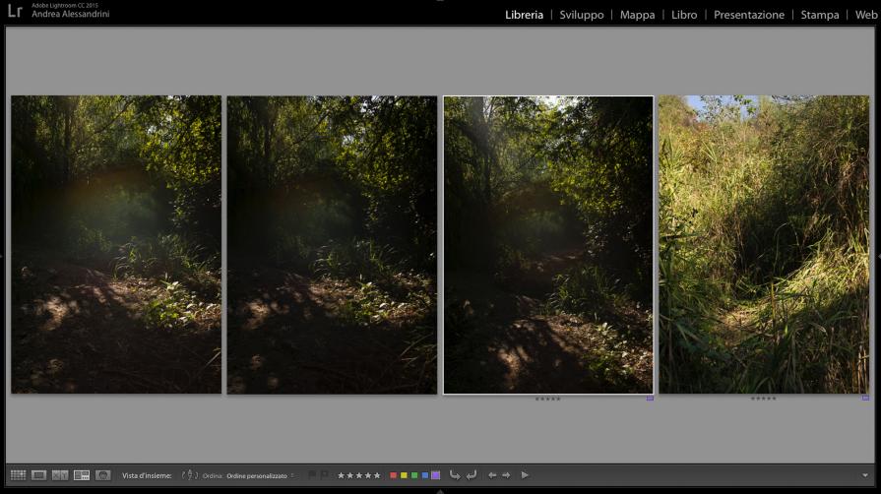Go to previous photo arrow
Viewport: 881px width, 494px height.
(492, 475)
